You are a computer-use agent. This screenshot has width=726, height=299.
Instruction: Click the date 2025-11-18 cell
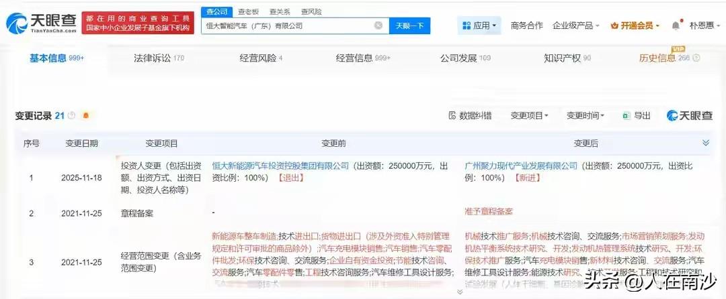81,178
